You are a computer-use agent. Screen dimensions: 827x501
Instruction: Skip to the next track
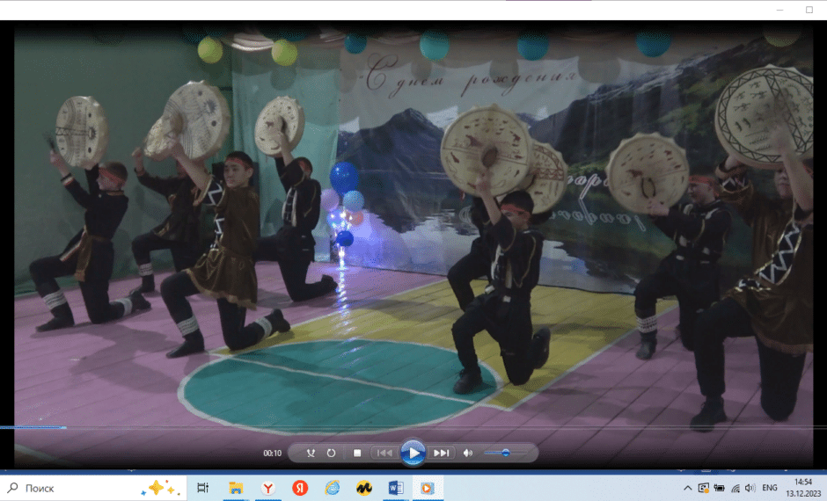442,453
